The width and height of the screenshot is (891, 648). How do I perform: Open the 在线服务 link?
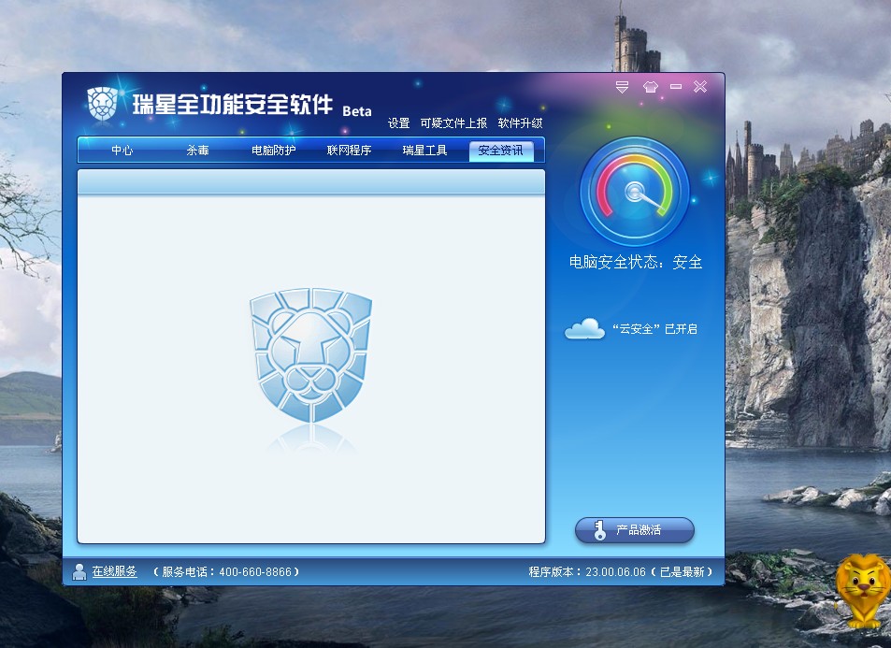click(x=114, y=571)
